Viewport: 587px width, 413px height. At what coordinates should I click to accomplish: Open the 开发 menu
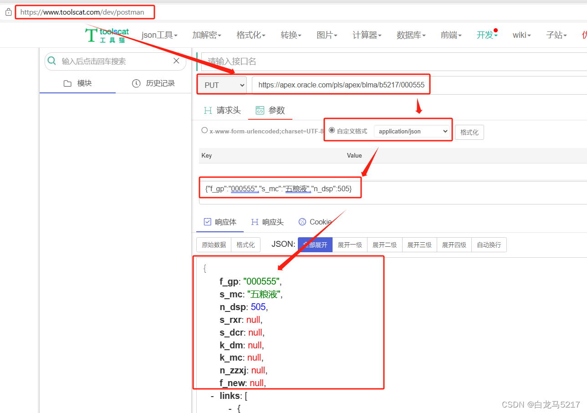(487, 35)
